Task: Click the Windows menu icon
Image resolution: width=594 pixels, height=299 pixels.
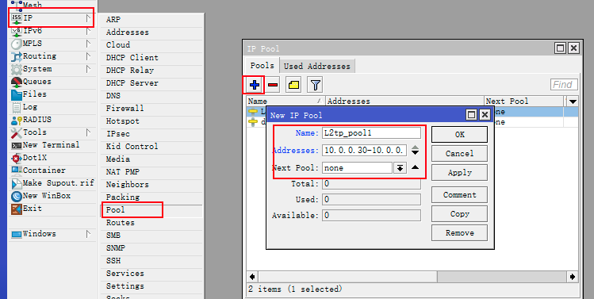Action: 17,234
